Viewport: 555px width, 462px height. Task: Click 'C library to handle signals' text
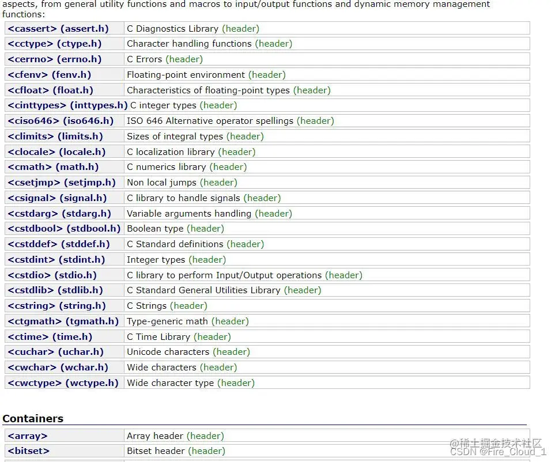[183, 198]
